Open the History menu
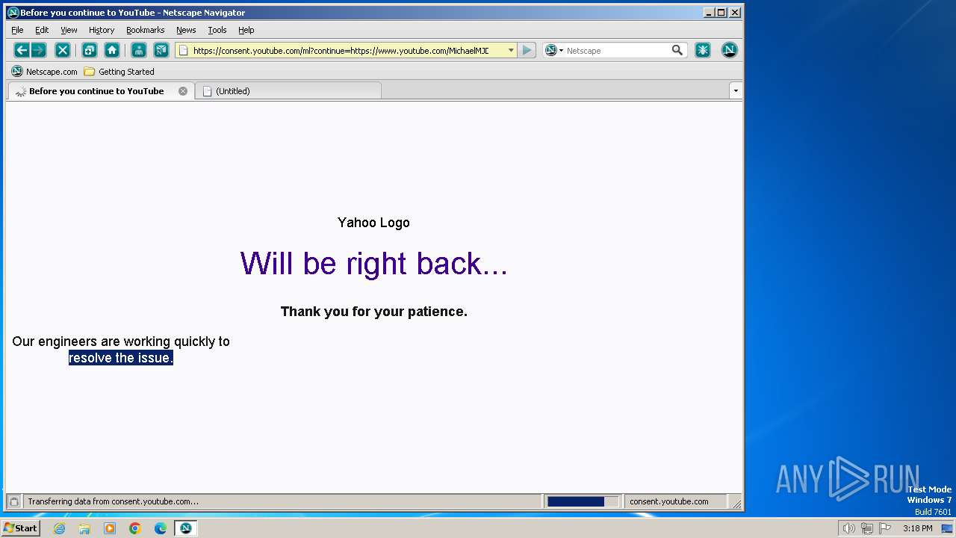This screenshot has height=538, width=956. (x=102, y=30)
